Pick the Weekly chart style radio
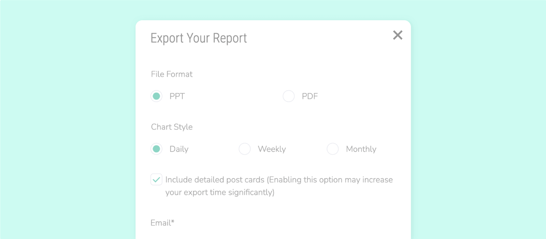The height and width of the screenshot is (239, 546). (245, 149)
